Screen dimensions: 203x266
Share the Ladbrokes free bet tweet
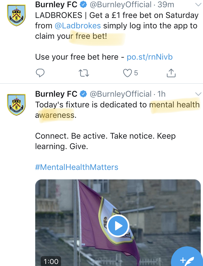171,73
